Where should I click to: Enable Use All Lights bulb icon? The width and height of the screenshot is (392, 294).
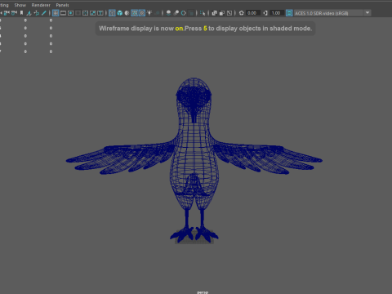[149, 13]
